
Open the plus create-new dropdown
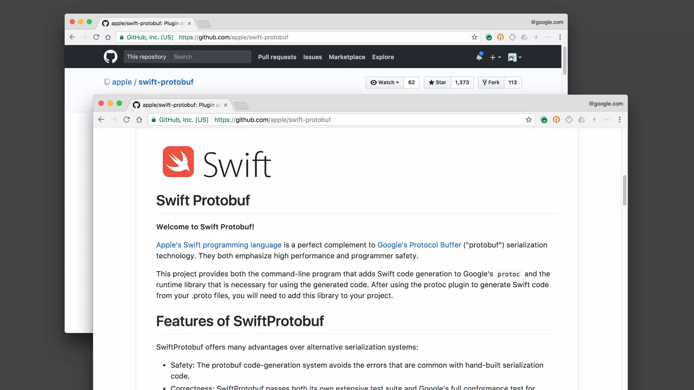click(x=495, y=57)
